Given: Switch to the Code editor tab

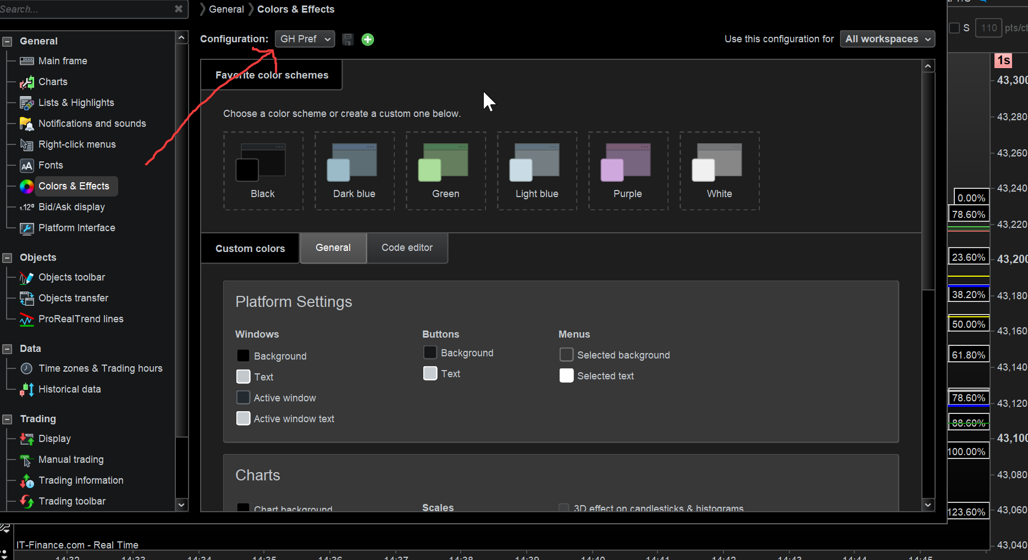Looking at the screenshot, I should [x=407, y=248].
